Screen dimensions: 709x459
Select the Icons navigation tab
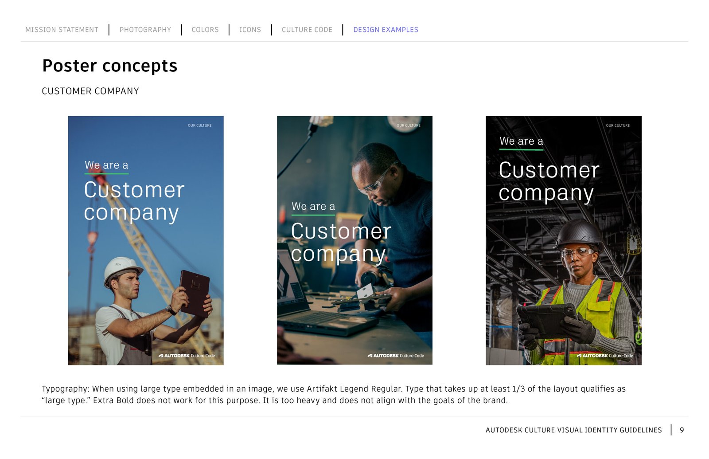(250, 30)
